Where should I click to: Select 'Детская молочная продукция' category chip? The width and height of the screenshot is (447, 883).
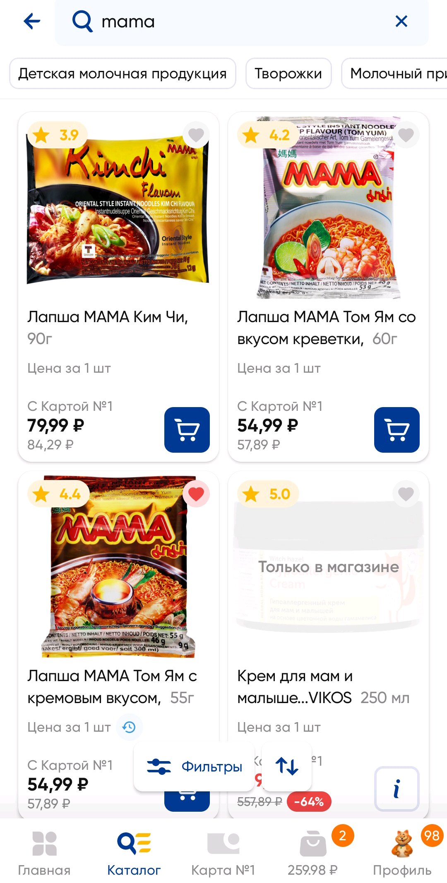click(123, 73)
